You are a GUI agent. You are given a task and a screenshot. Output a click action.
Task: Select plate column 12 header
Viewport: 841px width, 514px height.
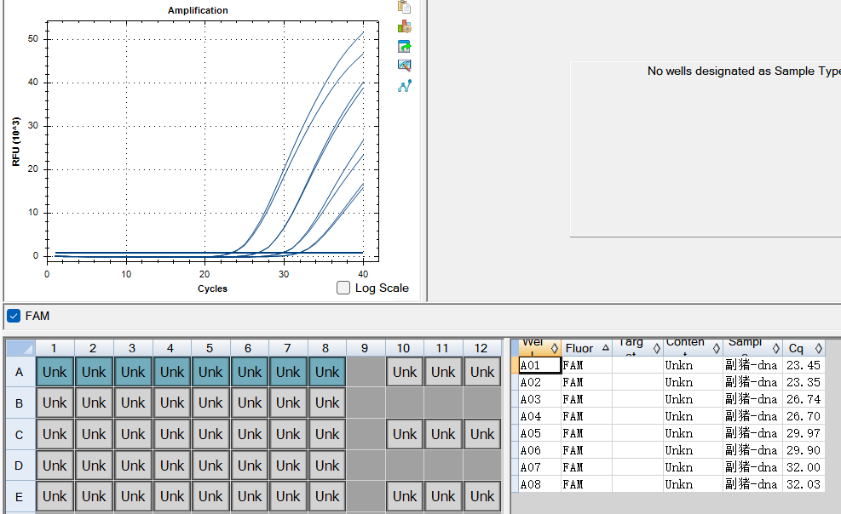482,348
